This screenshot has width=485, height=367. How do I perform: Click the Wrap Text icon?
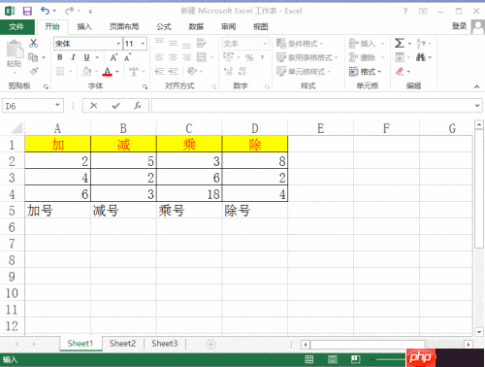202,43
